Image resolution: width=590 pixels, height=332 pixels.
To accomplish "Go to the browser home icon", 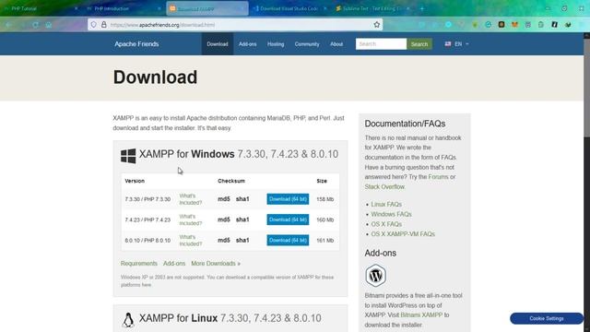I will click(x=49, y=25).
